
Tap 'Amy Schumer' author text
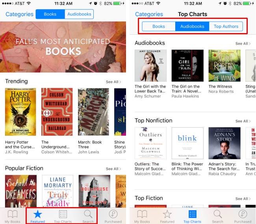tap(148, 96)
